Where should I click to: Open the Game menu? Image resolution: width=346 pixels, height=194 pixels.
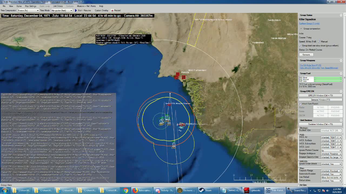click(x=19, y=6)
